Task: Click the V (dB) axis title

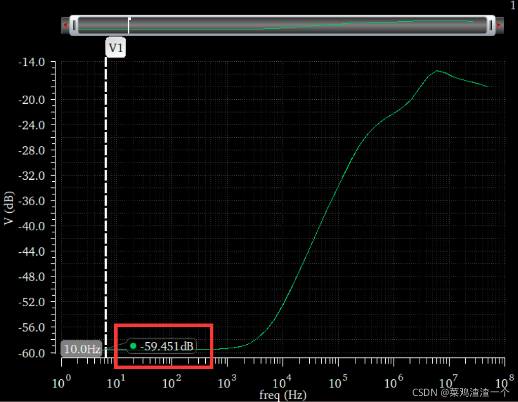Action: coord(9,208)
